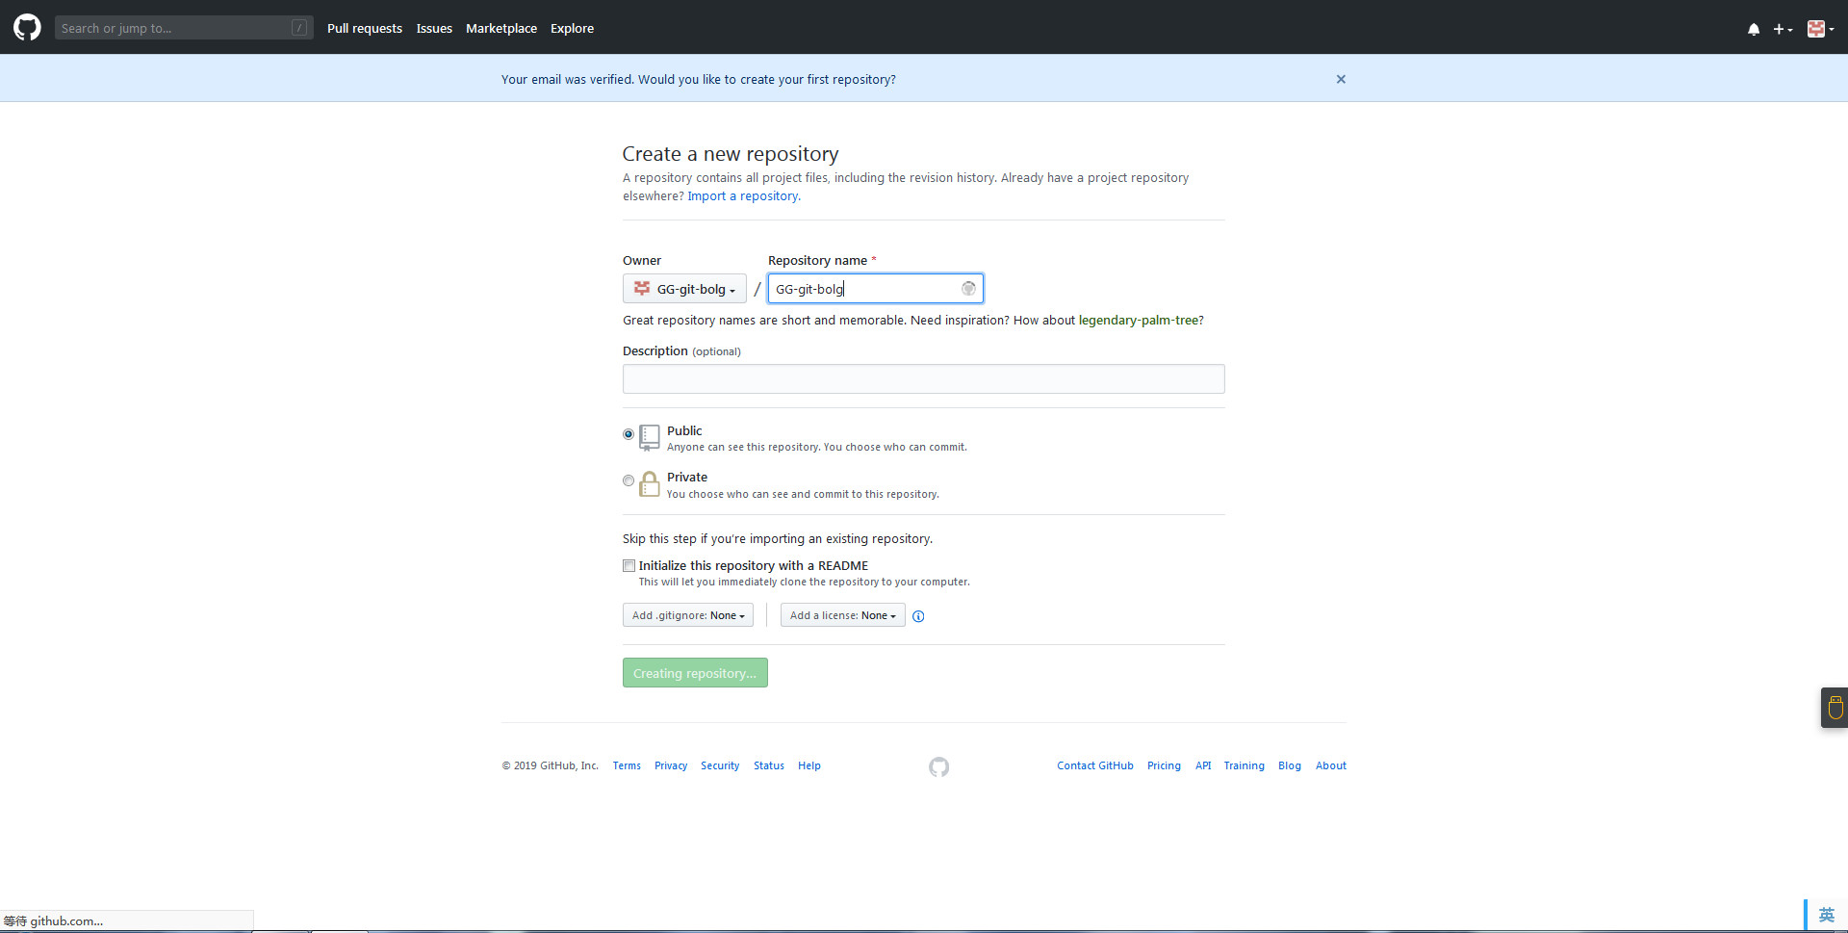Open the Owner GG-git-bolg dropdown
1848x933 pixels.
(684, 289)
